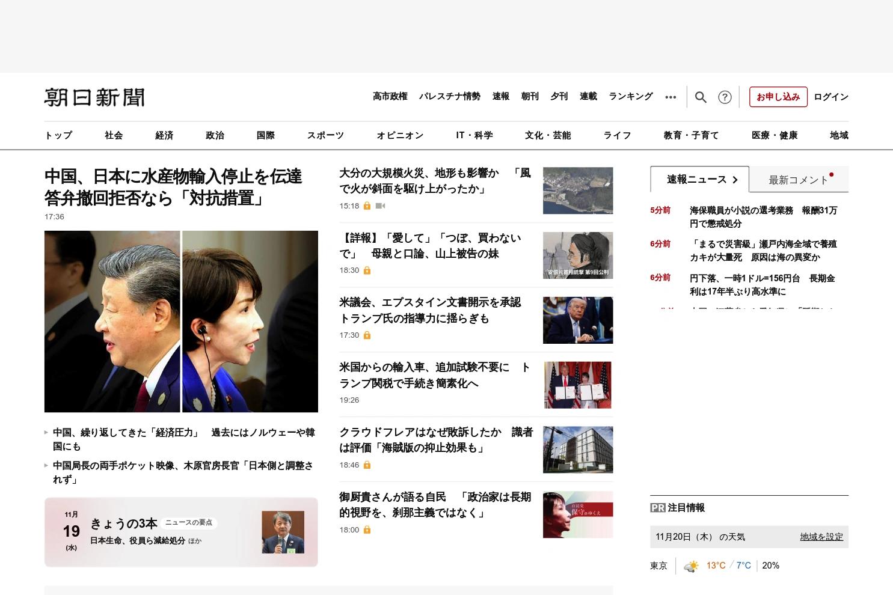Open headline 中国、日本に水産物輸入停止を伝達
This screenshot has width=893, height=595.
click(x=173, y=187)
